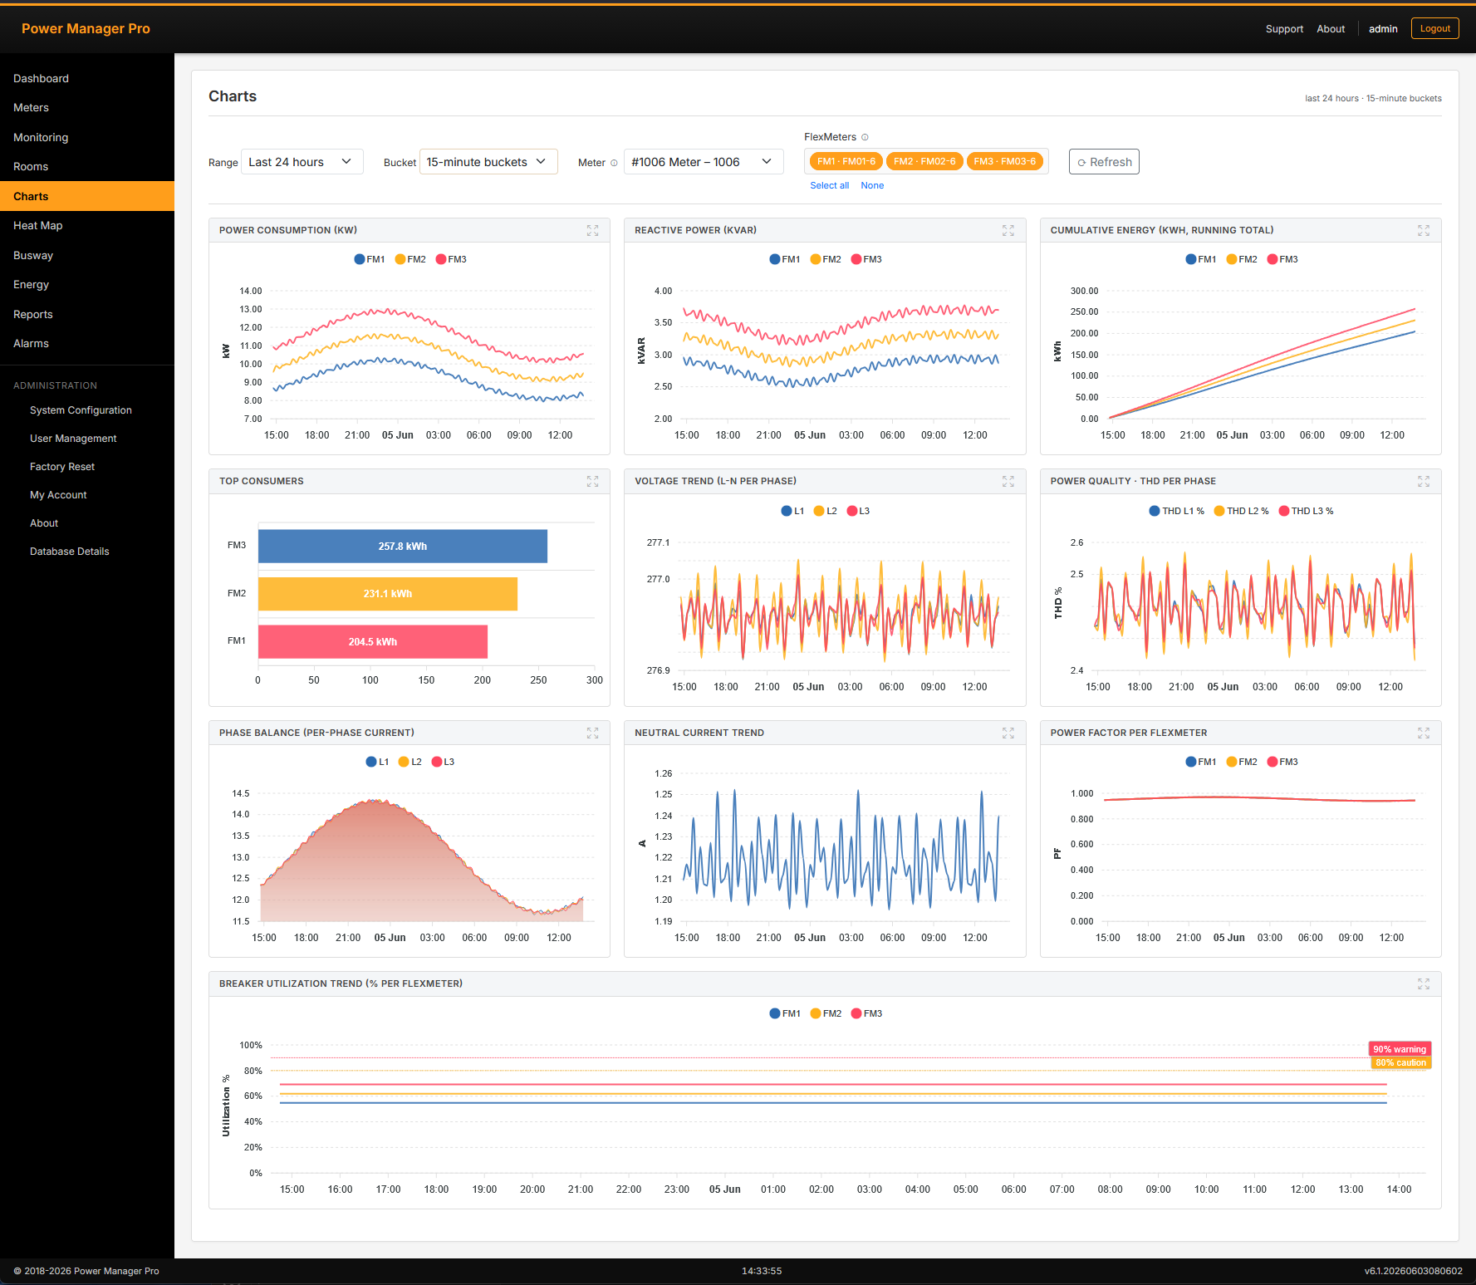Expand the Reactive Power chart to fullscreen

[x=1008, y=230]
